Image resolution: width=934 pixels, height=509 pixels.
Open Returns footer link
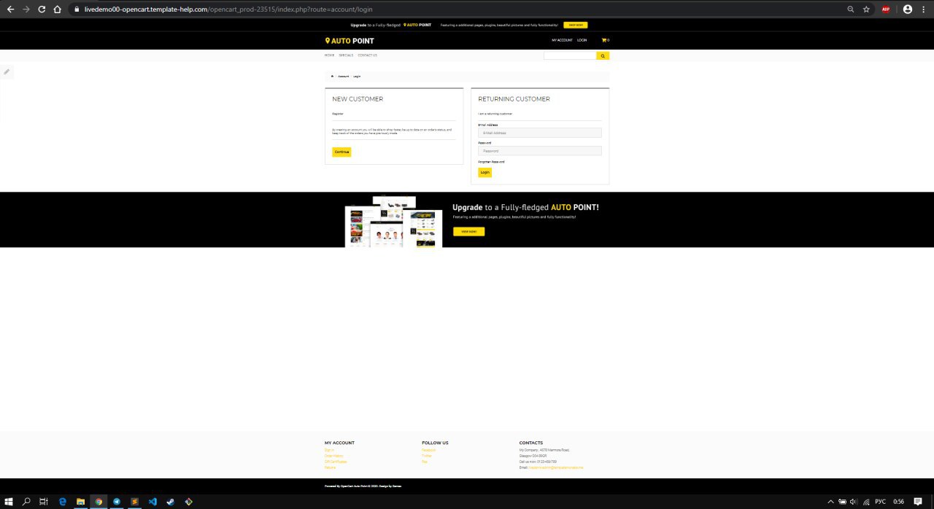[x=330, y=467]
